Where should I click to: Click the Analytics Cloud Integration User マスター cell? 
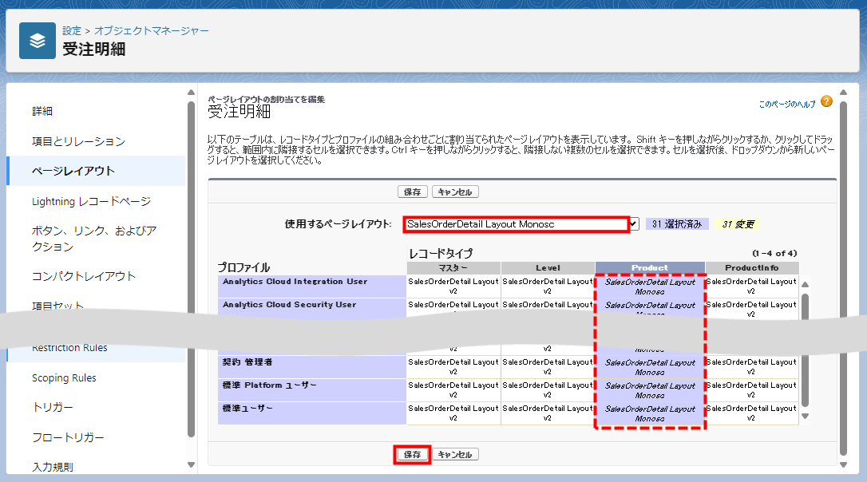pos(453,286)
